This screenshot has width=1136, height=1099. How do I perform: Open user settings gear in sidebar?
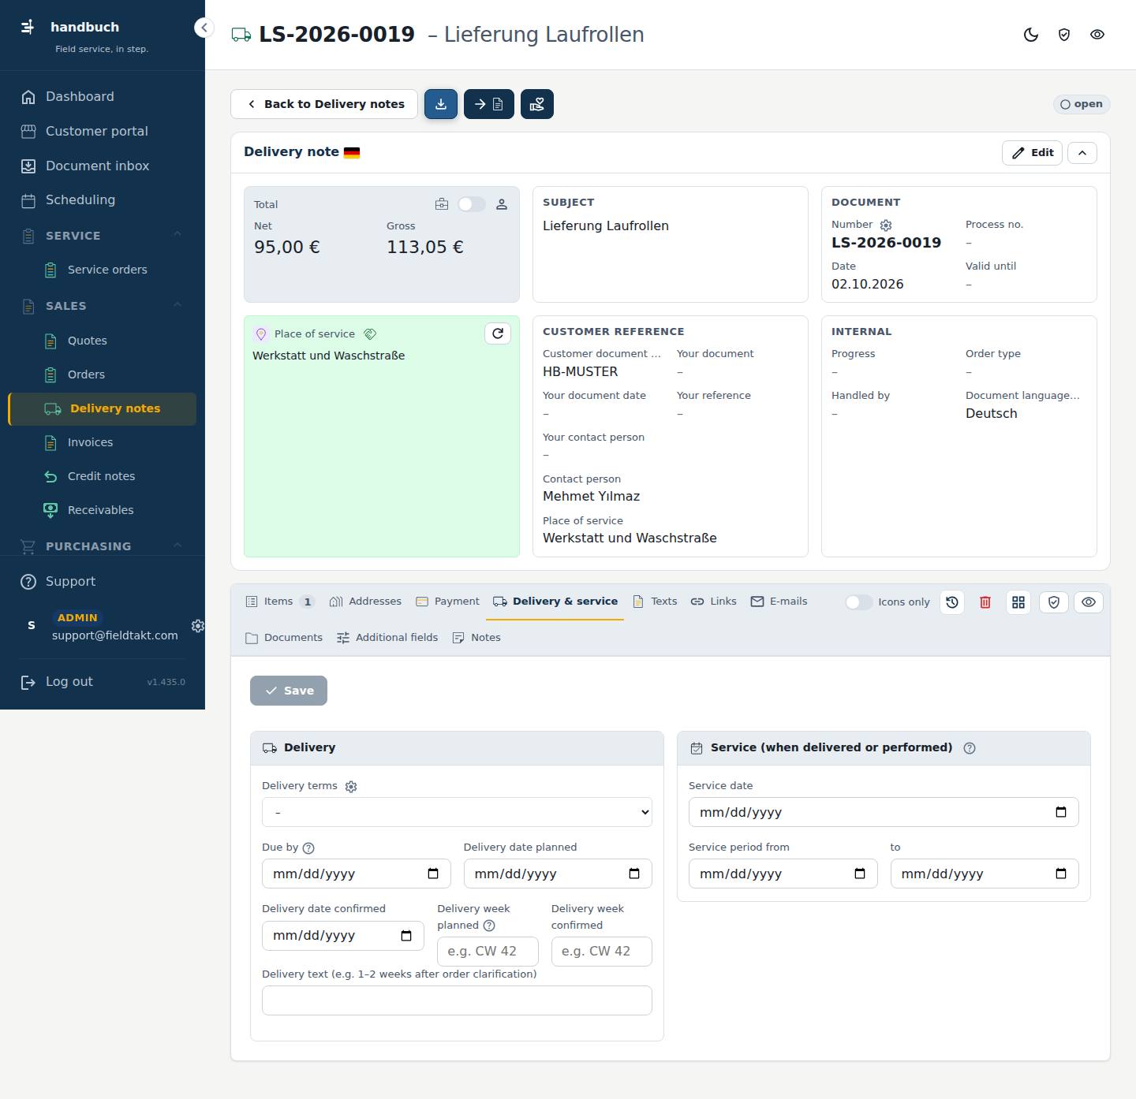198,626
